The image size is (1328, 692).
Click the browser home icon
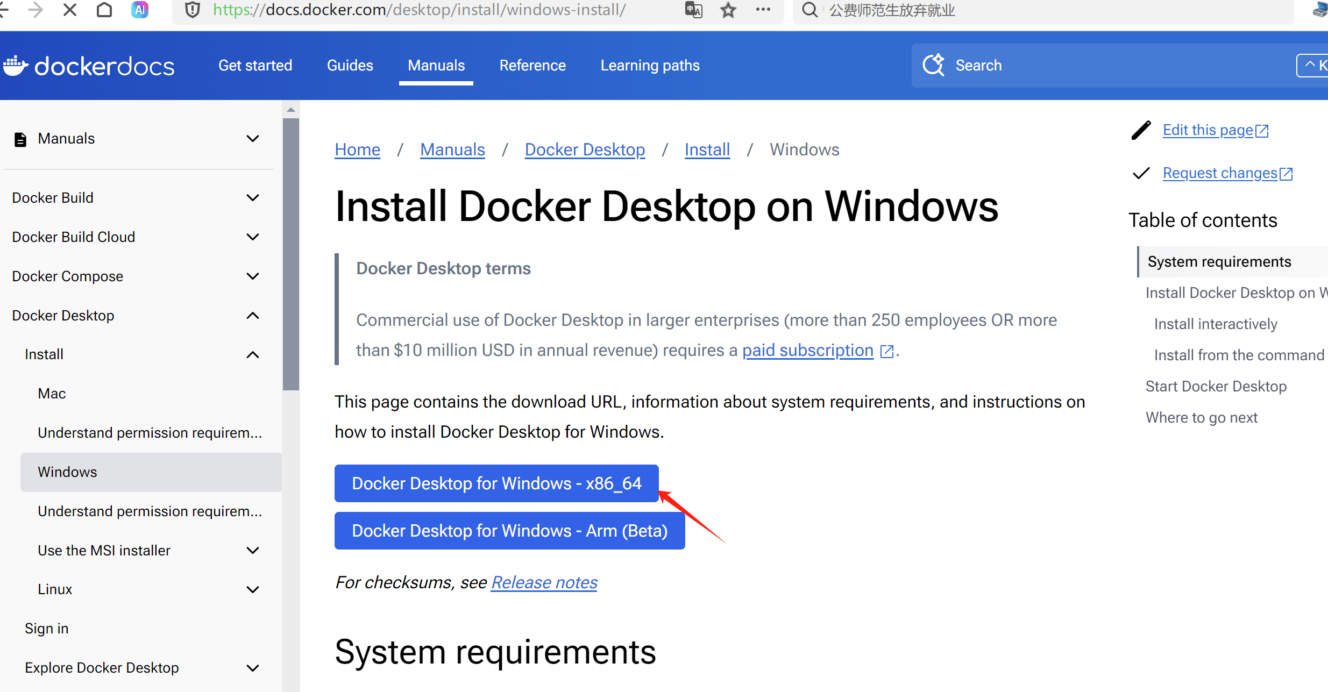104,10
